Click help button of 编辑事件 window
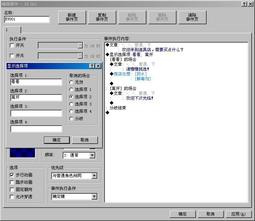Screen dimensions: 255x221 coord(244,4)
